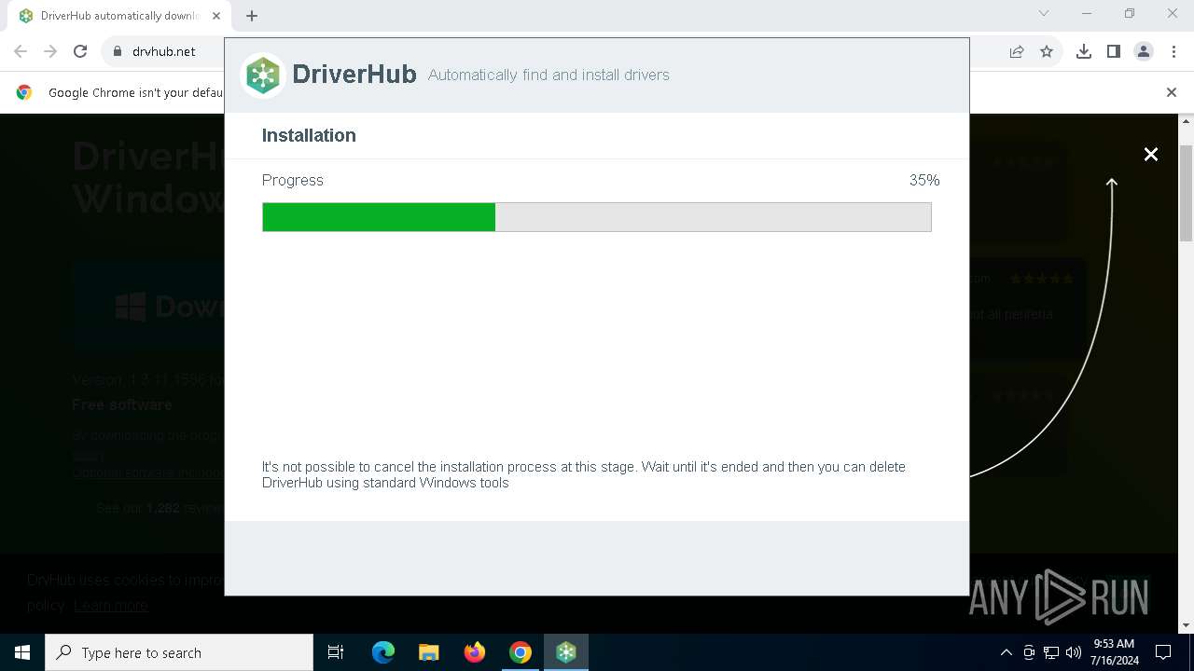This screenshot has width=1194, height=671.
Task: Open Task View on the taskbar
Action: coord(336,652)
